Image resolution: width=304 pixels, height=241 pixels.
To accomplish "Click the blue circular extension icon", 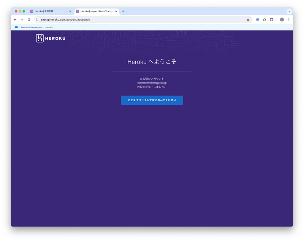I will pyautogui.click(x=258, y=19).
